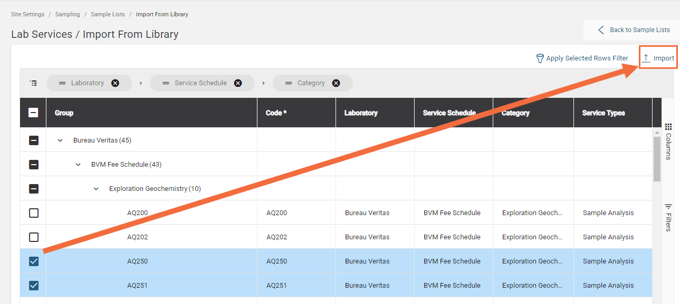The height and width of the screenshot is (304, 680).
Task: Open Site Settings breadcrumb
Action: pyautogui.click(x=27, y=14)
